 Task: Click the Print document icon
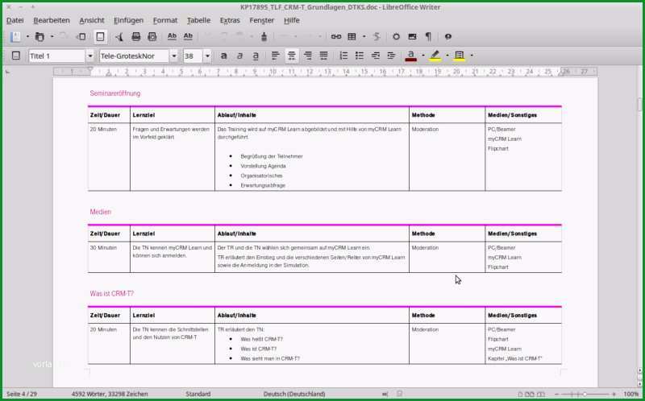(x=136, y=36)
